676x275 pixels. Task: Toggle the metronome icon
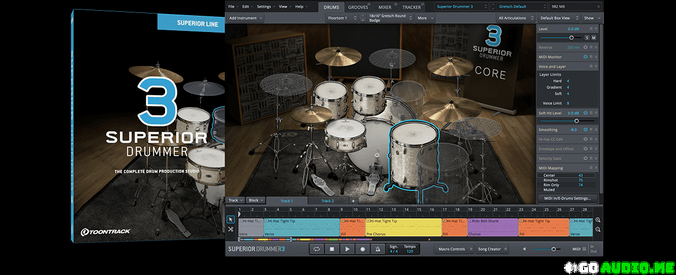pyautogui.click(x=378, y=249)
